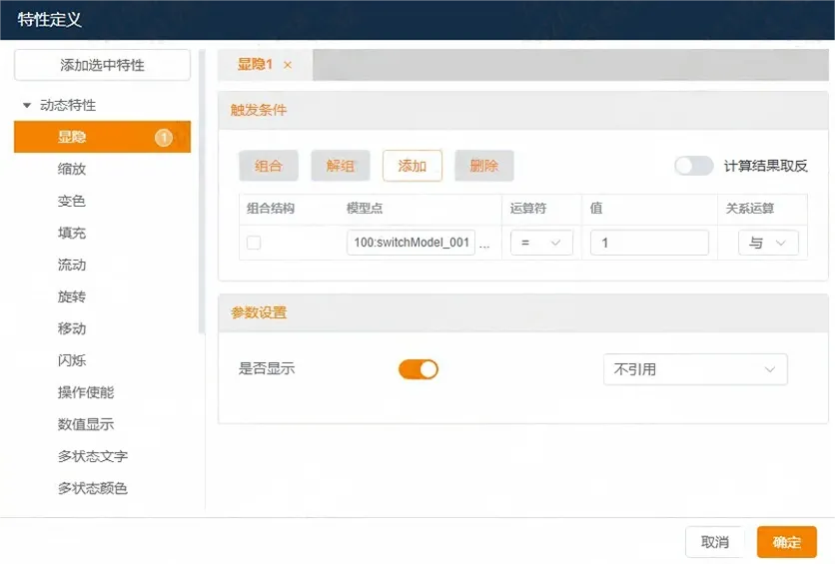The height and width of the screenshot is (564, 835).
Task: Select 多状态颜色 in the sidebar
Action: [92, 489]
